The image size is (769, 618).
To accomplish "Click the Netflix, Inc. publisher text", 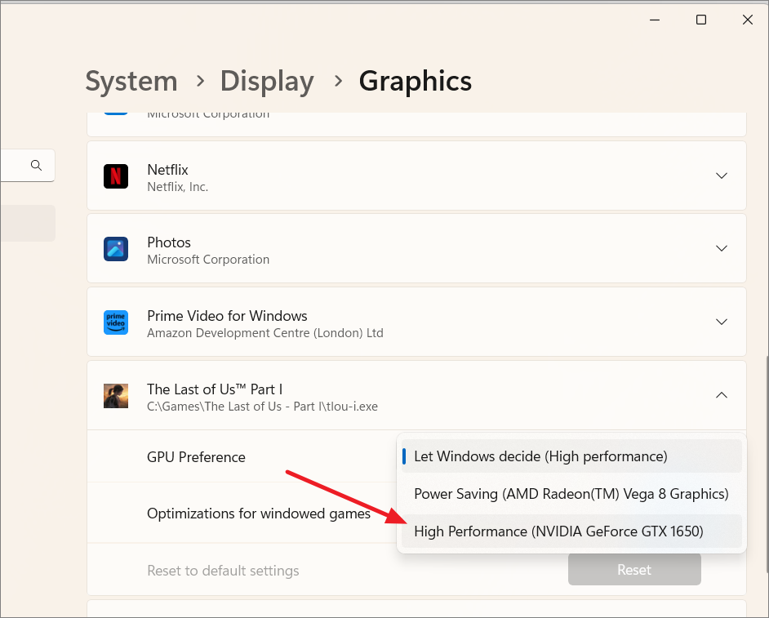I will tap(177, 187).
